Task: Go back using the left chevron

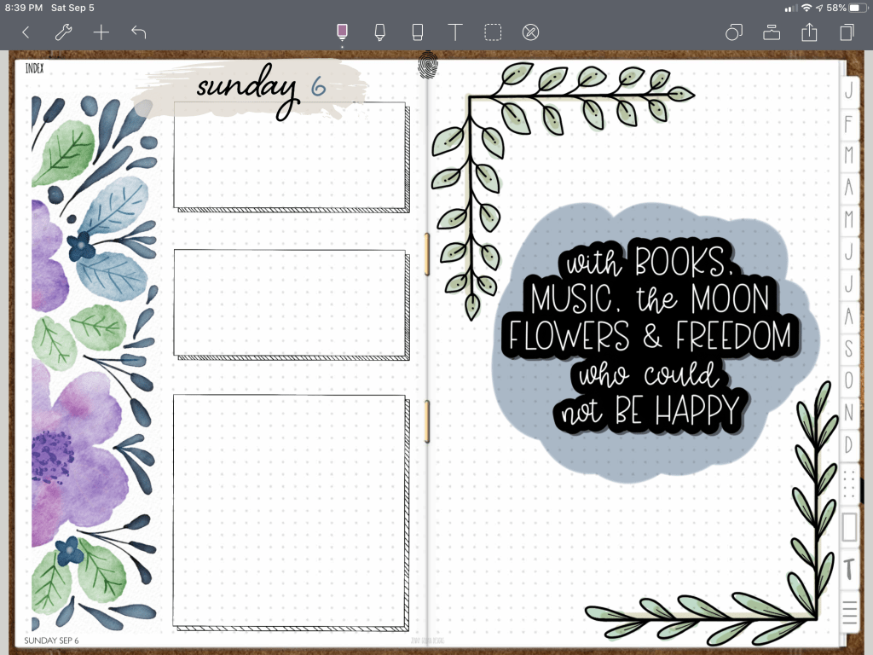Action: click(x=26, y=32)
